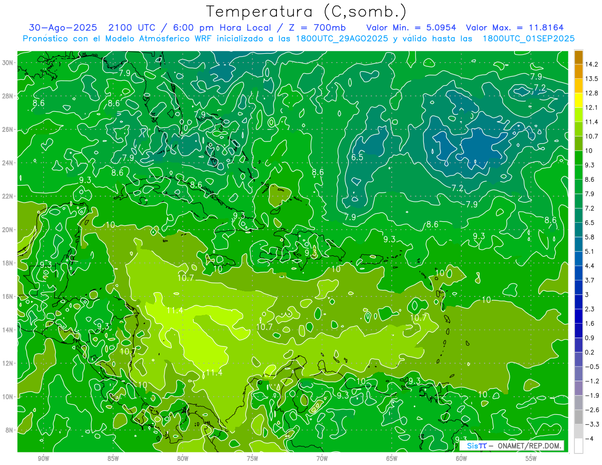This screenshot has height=465, width=602.
Task: Click the 6.5 contour label on the map
Action: (357, 157)
